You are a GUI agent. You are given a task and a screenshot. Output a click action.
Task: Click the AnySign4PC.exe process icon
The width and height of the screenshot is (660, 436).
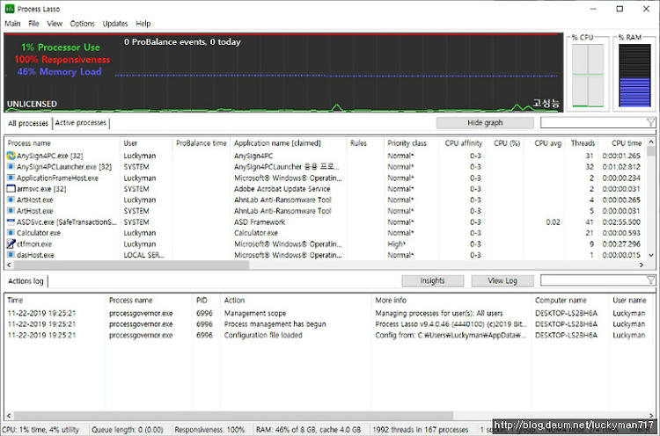pyautogui.click(x=11, y=156)
